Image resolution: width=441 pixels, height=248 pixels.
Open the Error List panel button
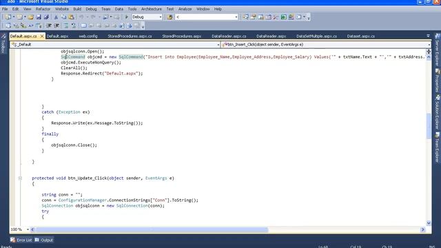[x=21, y=240]
